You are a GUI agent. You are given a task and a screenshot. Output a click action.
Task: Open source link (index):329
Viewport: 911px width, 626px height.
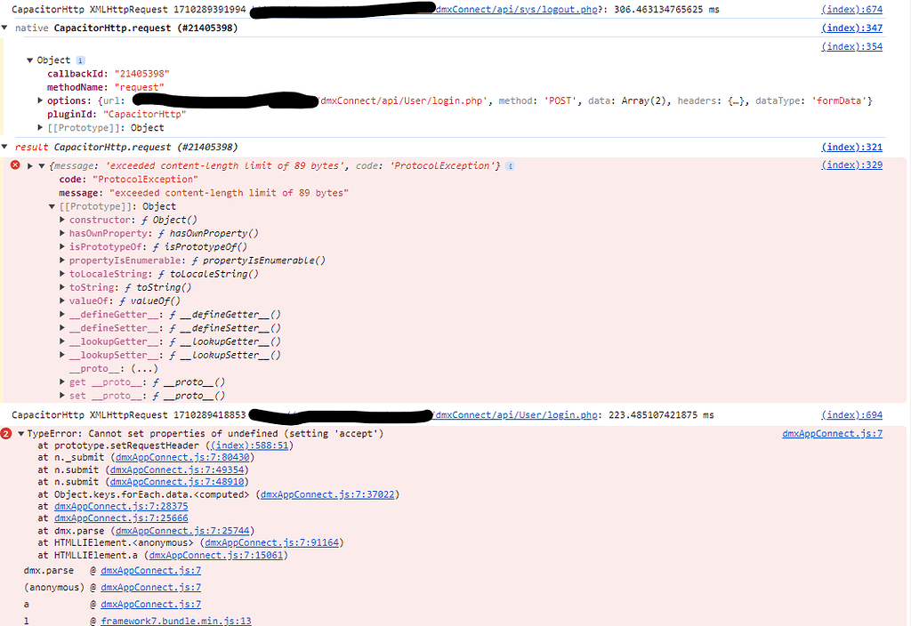(851, 165)
